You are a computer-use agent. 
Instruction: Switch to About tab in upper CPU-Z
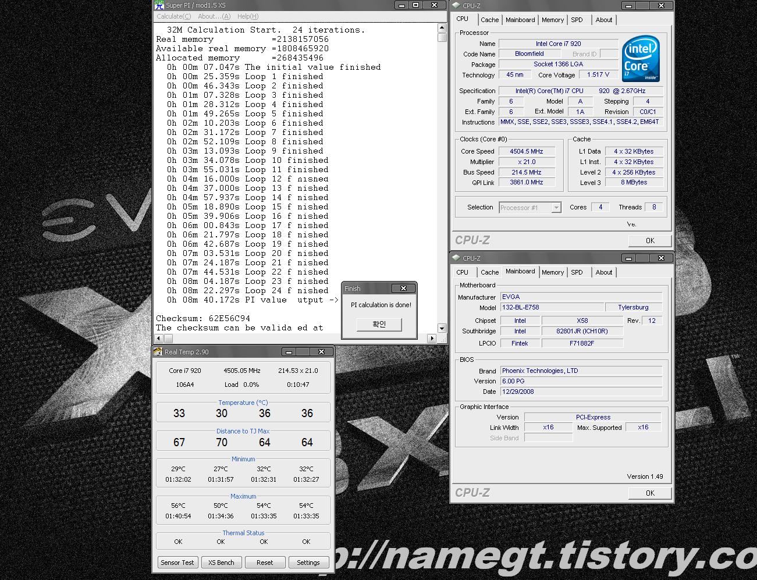[603, 20]
